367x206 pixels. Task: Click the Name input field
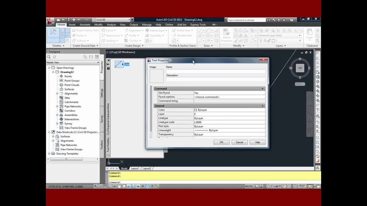pos(216,71)
